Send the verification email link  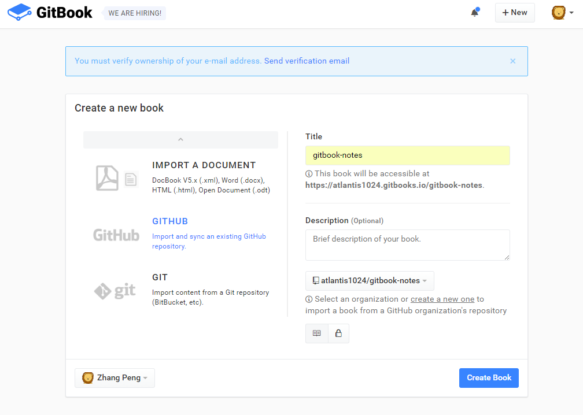click(x=307, y=61)
